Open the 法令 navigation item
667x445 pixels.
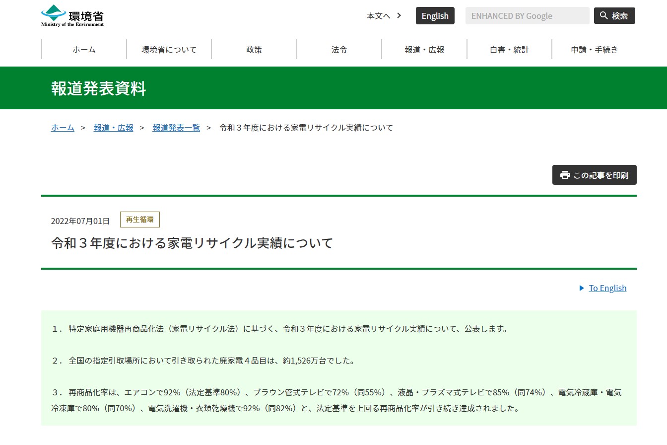coord(339,50)
